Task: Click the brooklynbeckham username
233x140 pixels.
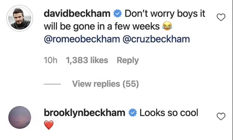Action: coord(84,113)
